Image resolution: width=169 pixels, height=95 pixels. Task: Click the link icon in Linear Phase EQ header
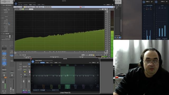click(98, 63)
